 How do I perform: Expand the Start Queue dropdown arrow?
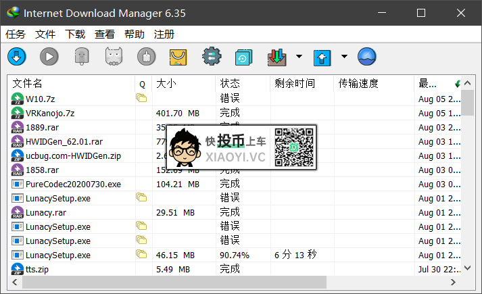point(299,56)
